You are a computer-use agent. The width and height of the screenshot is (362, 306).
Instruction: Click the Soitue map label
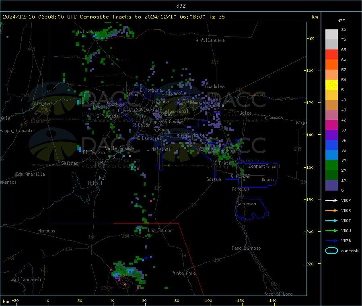(x=214, y=179)
